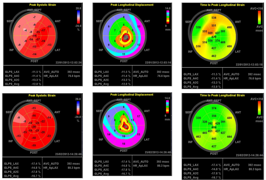Image resolution: width=266 pixels, height=180 pixels.
Task: Click the 14 segment in the 25/02/2012 displacement plot
Action: pyautogui.click(x=109, y=134)
